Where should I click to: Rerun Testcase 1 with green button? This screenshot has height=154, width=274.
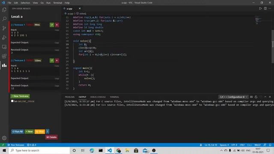click(52, 25)
